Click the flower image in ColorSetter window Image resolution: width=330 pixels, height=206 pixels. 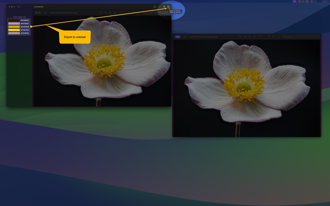[x=102, y=61]
